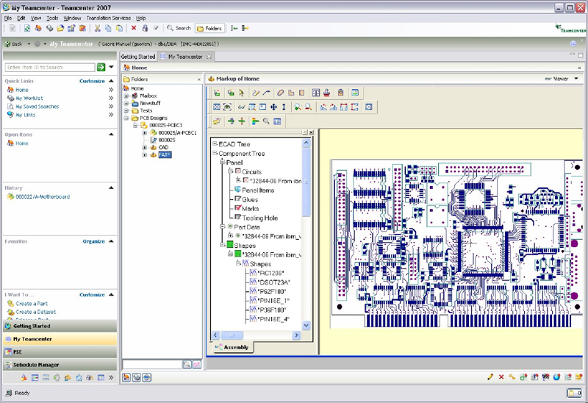Screen dimensions: 588x403
Task: Click the glasses view icon in viewer toolbar
Action: coord(242,107)
